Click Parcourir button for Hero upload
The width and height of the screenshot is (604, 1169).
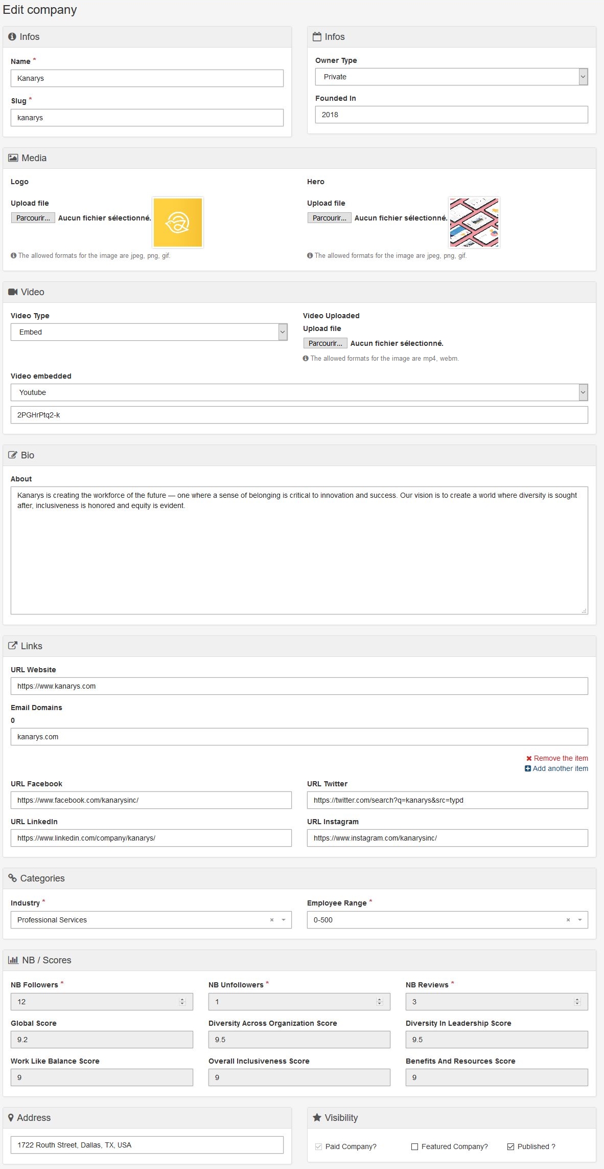[330, 218]
